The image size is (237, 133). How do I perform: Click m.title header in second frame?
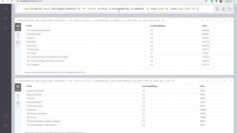29,86
